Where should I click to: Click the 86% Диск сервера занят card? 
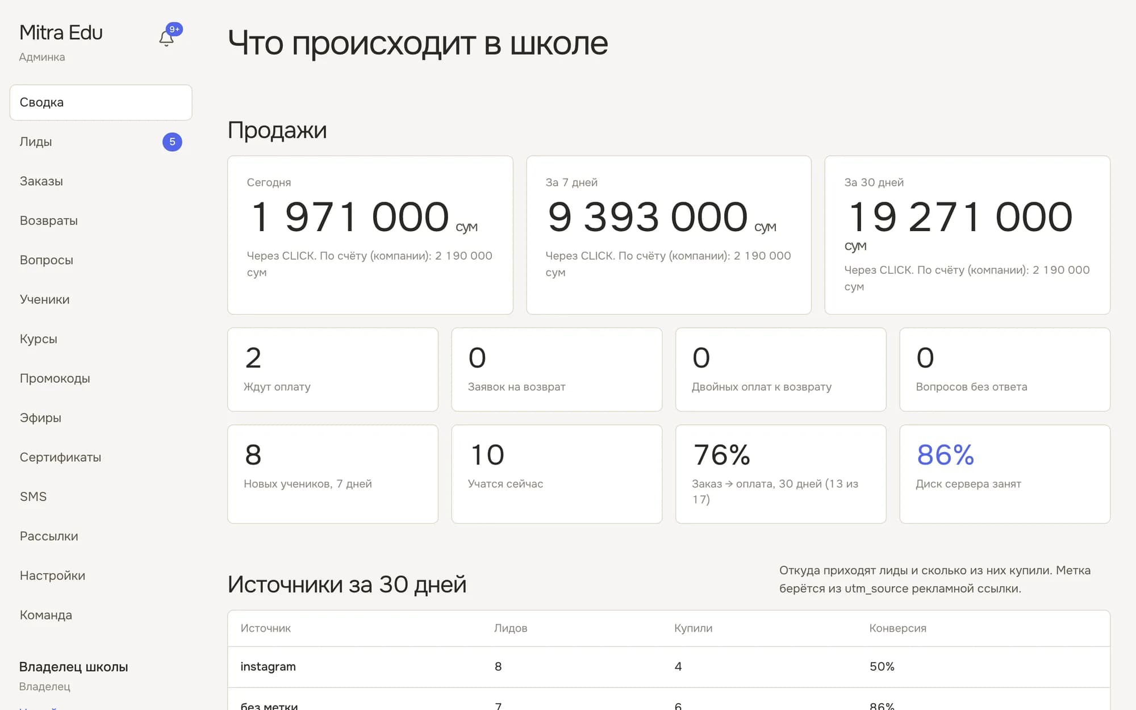[x=1005, y=474]
